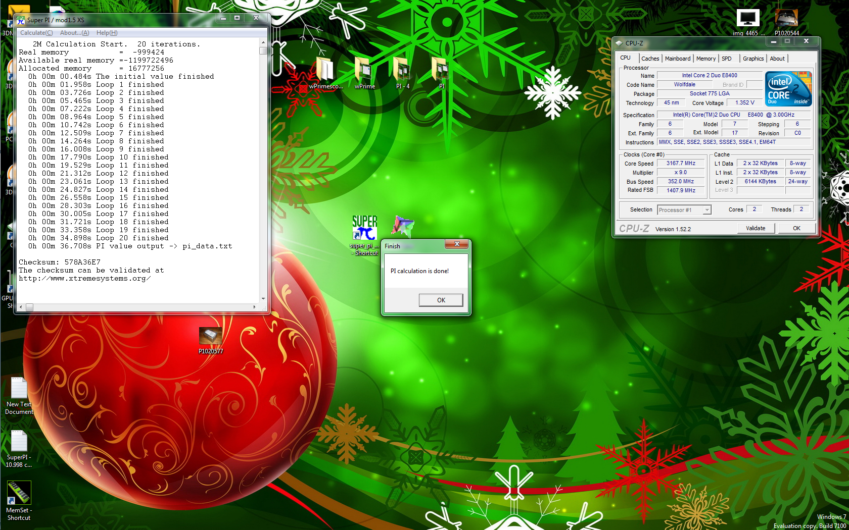Click the Package value Socket 775 LGA
Screen dimensions: 849x530
pyautogui.click(x=710, y=93)
